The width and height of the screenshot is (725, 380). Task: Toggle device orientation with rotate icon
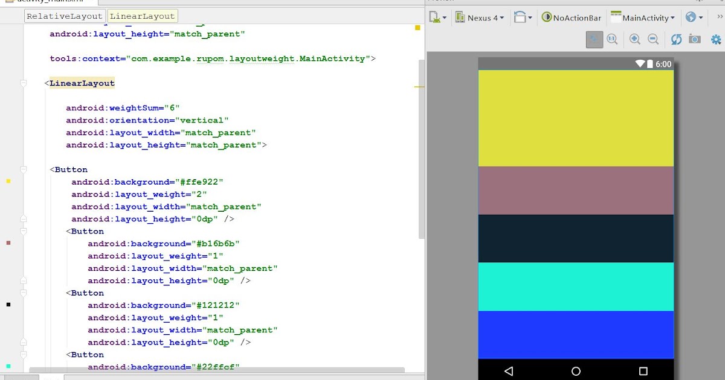(521, 17)
